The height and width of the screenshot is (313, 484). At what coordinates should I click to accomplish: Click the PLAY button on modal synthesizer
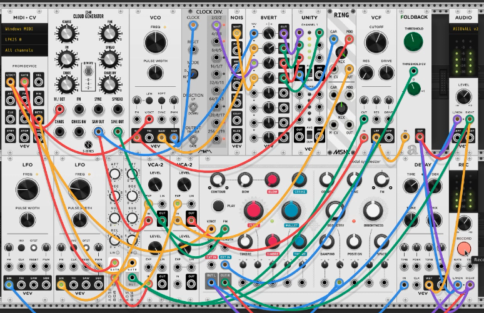pos(218,206)
